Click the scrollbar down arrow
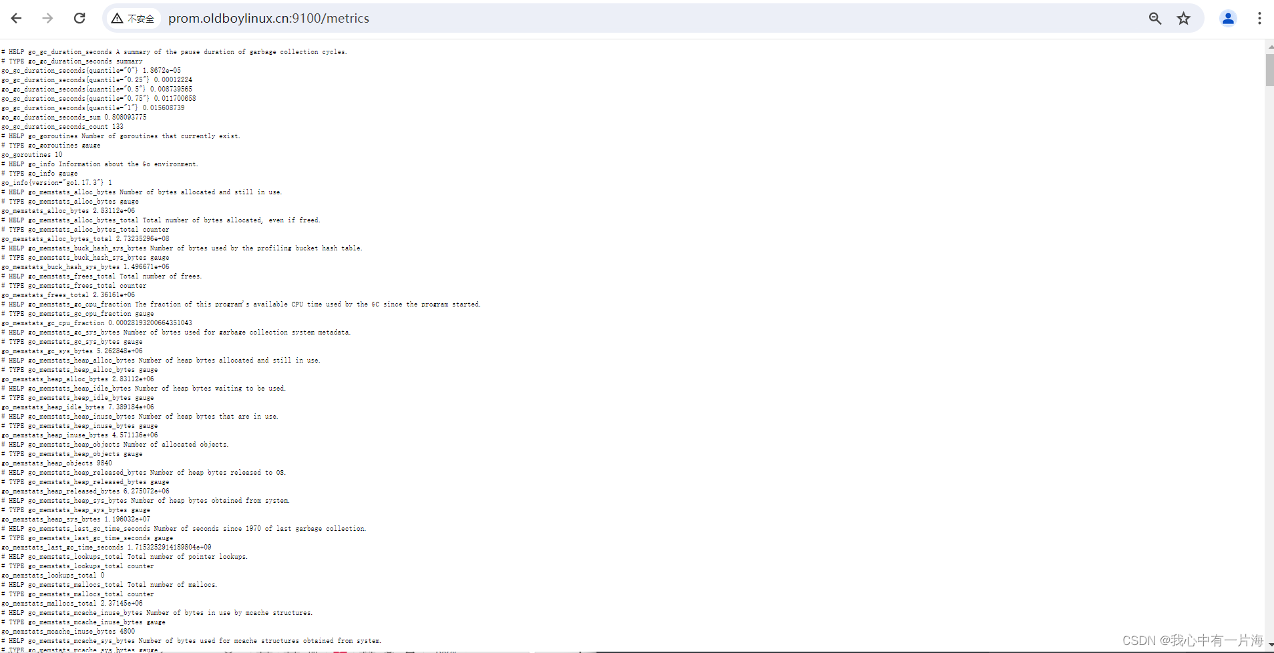Screen dimensions: 1274x653 (x=1269, y=645)
